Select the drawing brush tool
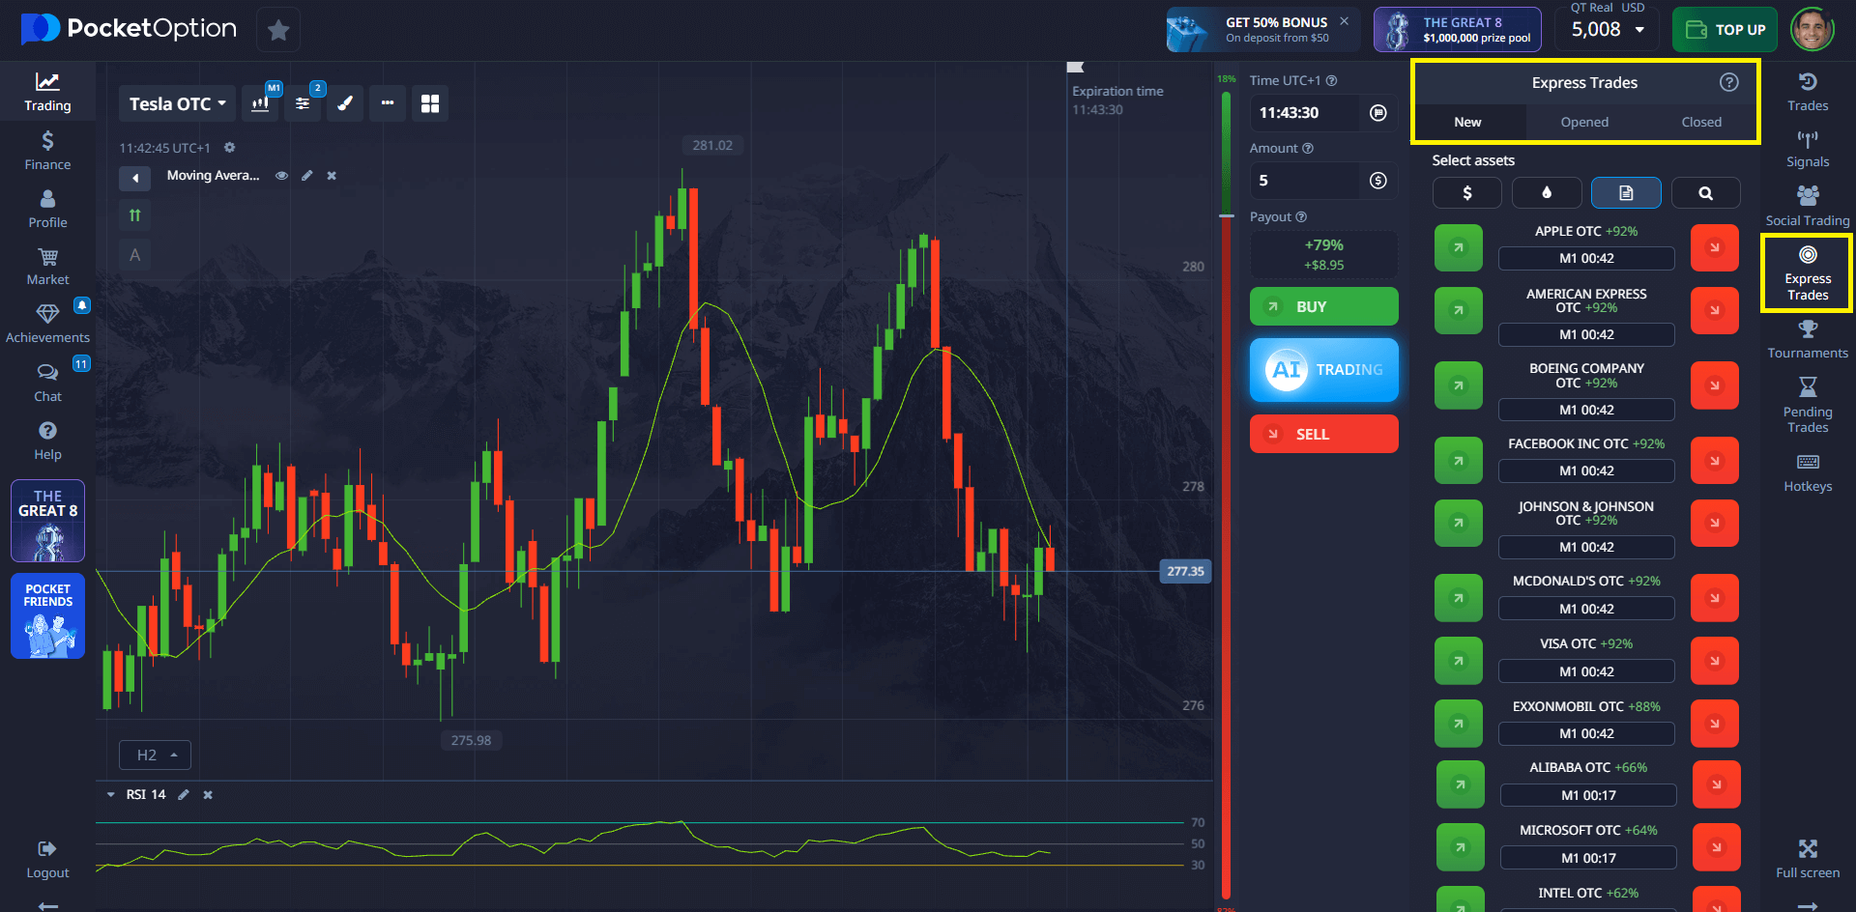1856x912 pixels. point(345,103)
